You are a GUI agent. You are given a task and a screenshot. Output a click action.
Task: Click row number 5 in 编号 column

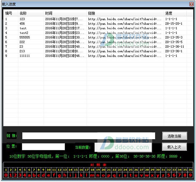[6, 37]
